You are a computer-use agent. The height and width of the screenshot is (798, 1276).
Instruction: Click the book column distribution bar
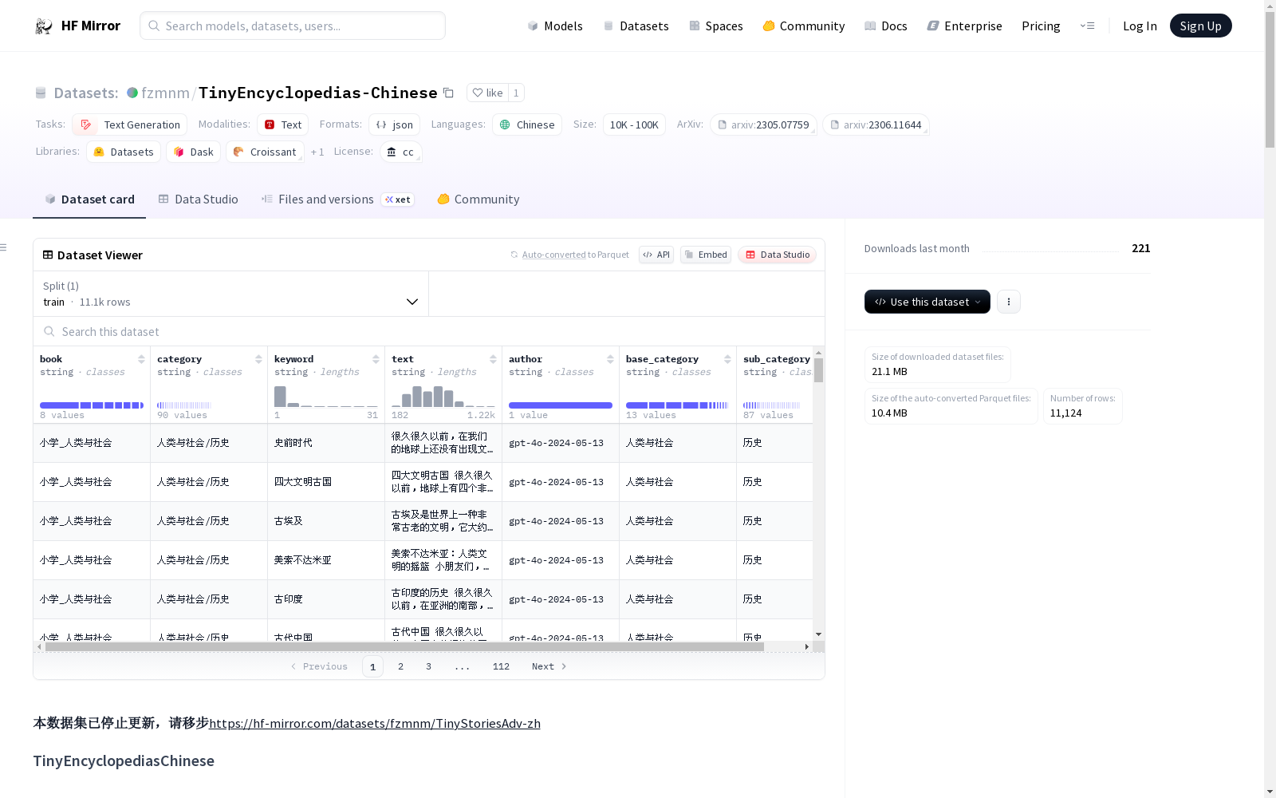point(92,405)
